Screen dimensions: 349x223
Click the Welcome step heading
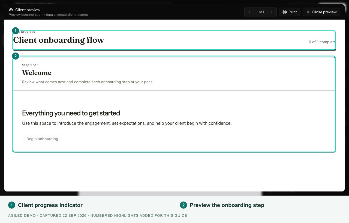click(x=37, y=73)
